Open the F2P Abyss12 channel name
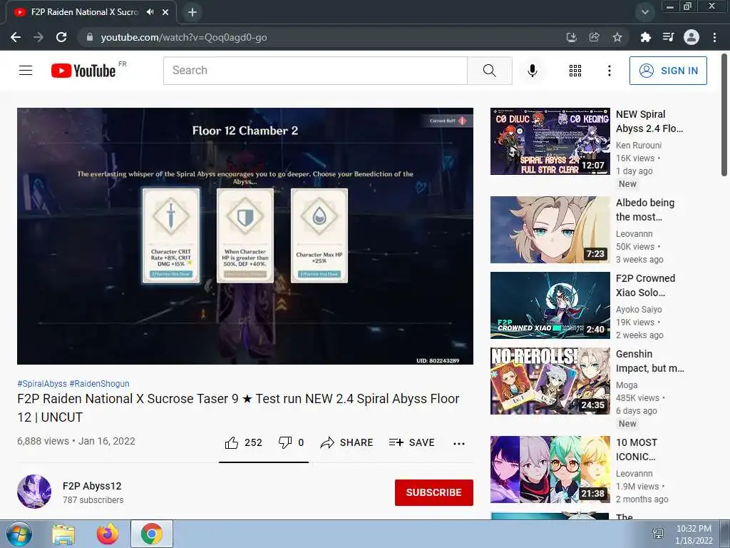 click(x=92, y=486)
